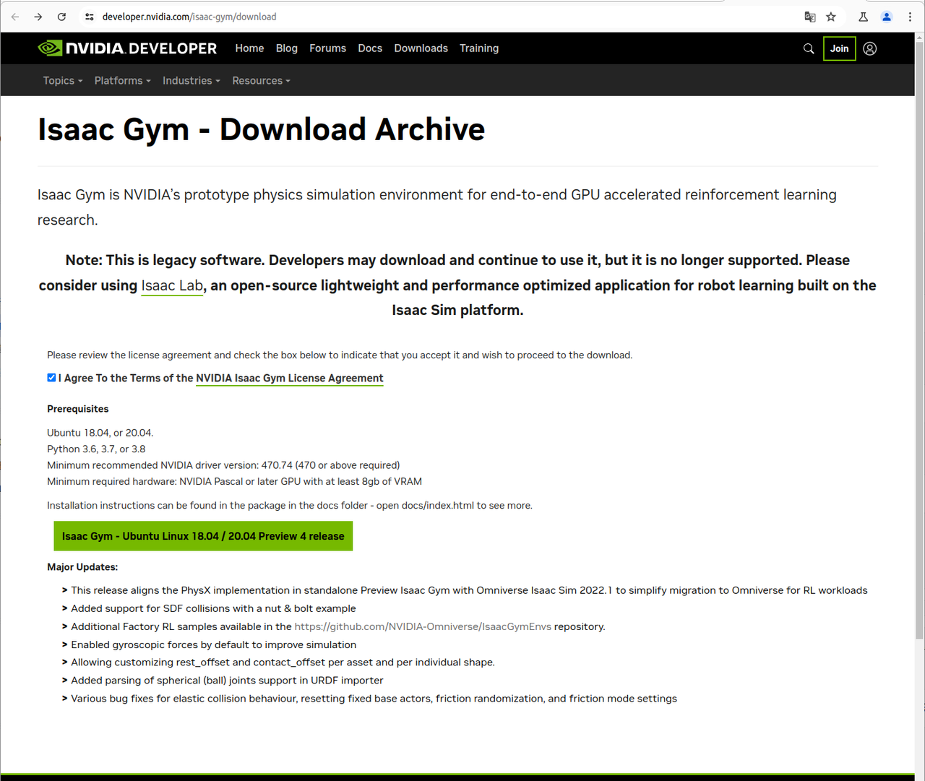Open the Downloads nav item
The width and height of the screenshot is (925, 781).
tap(421, 48)
